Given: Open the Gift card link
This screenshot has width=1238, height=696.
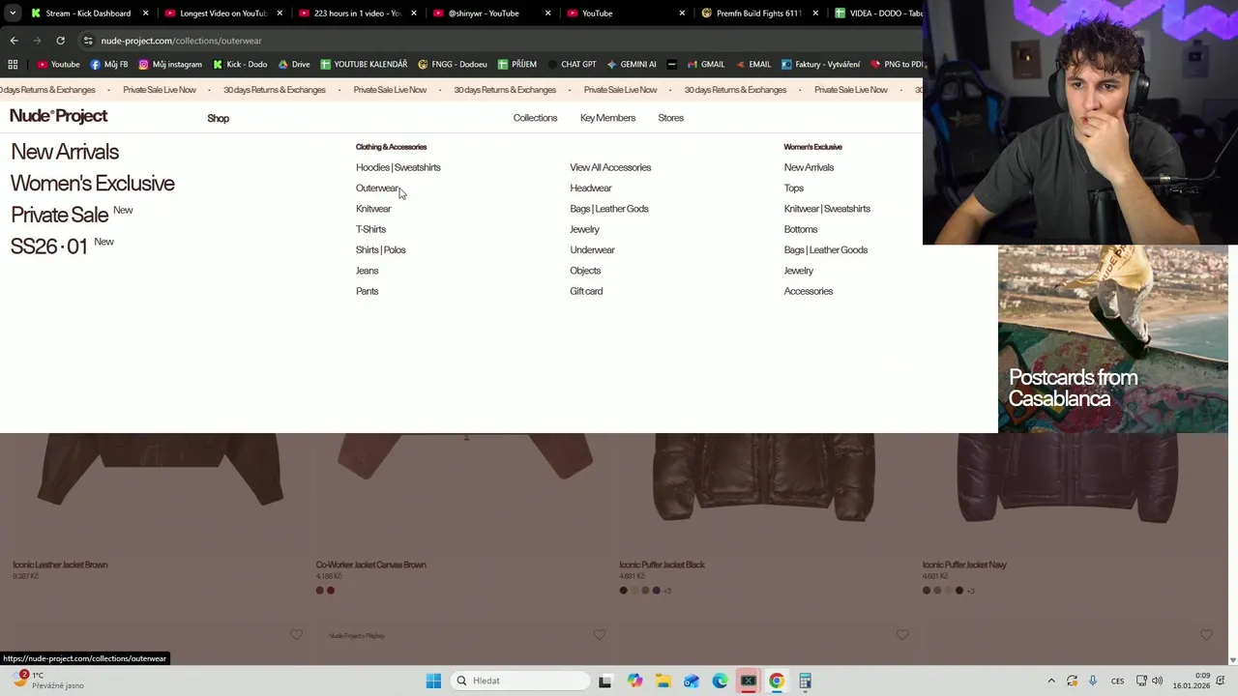Looking at the screenshot, I should click(x=586, y=291).
